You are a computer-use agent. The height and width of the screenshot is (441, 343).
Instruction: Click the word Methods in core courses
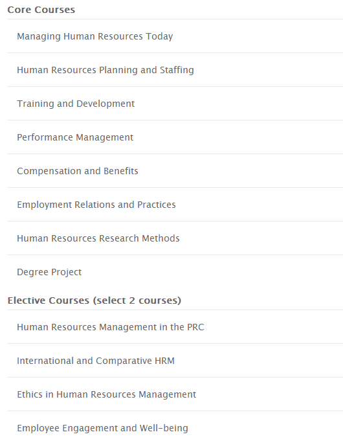160,238
